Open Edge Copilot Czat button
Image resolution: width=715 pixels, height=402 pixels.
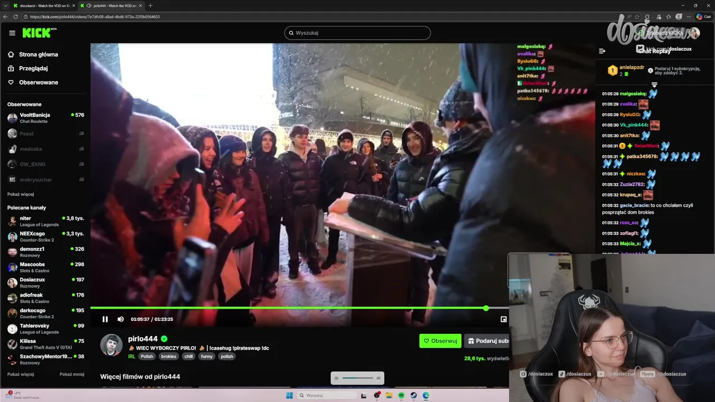(x=703, y=17)
